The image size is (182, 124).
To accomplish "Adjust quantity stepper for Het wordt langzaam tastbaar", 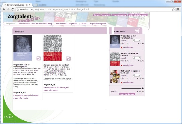I will tap(134, 75).
